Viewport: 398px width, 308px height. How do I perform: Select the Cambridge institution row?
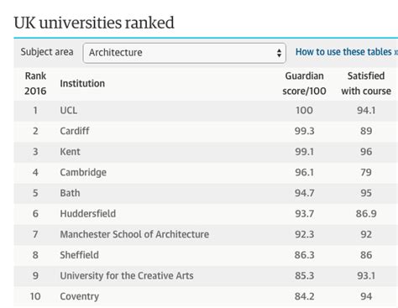pos(206,173)
